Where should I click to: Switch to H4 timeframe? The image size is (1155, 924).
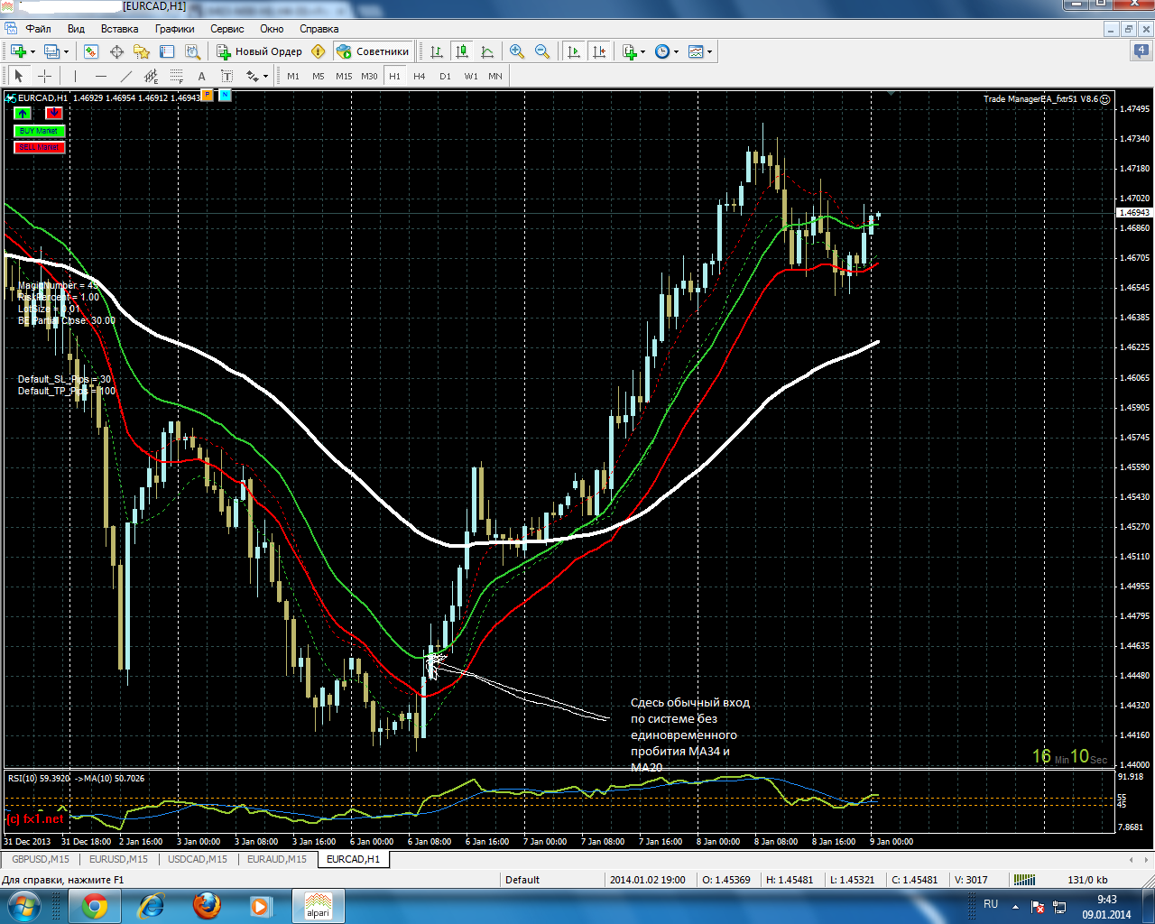(420, 76)
